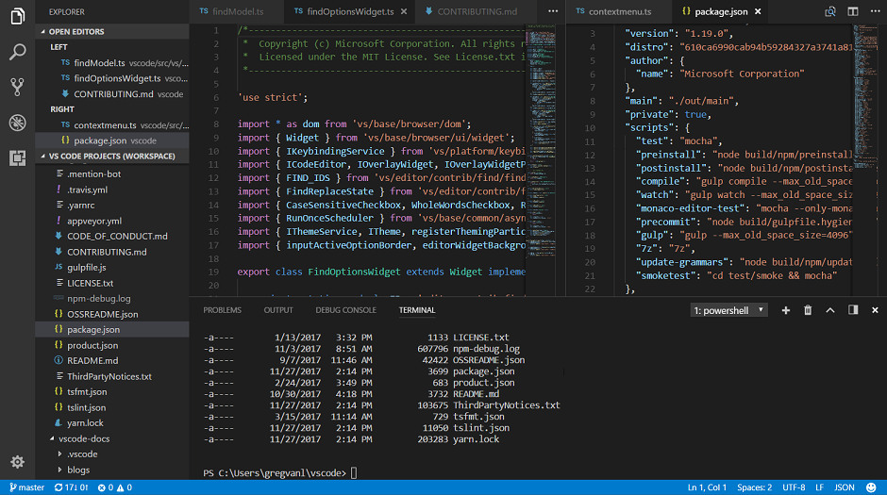Expand the blogs folder
Screen dimensions: 887x495
click(112, 470)
